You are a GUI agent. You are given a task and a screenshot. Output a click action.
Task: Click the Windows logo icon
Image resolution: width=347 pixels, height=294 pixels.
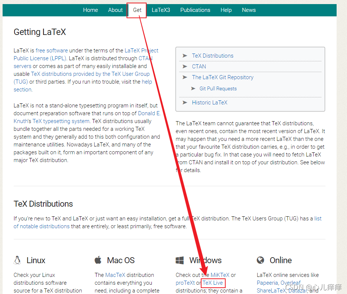[x=180, y=260]
